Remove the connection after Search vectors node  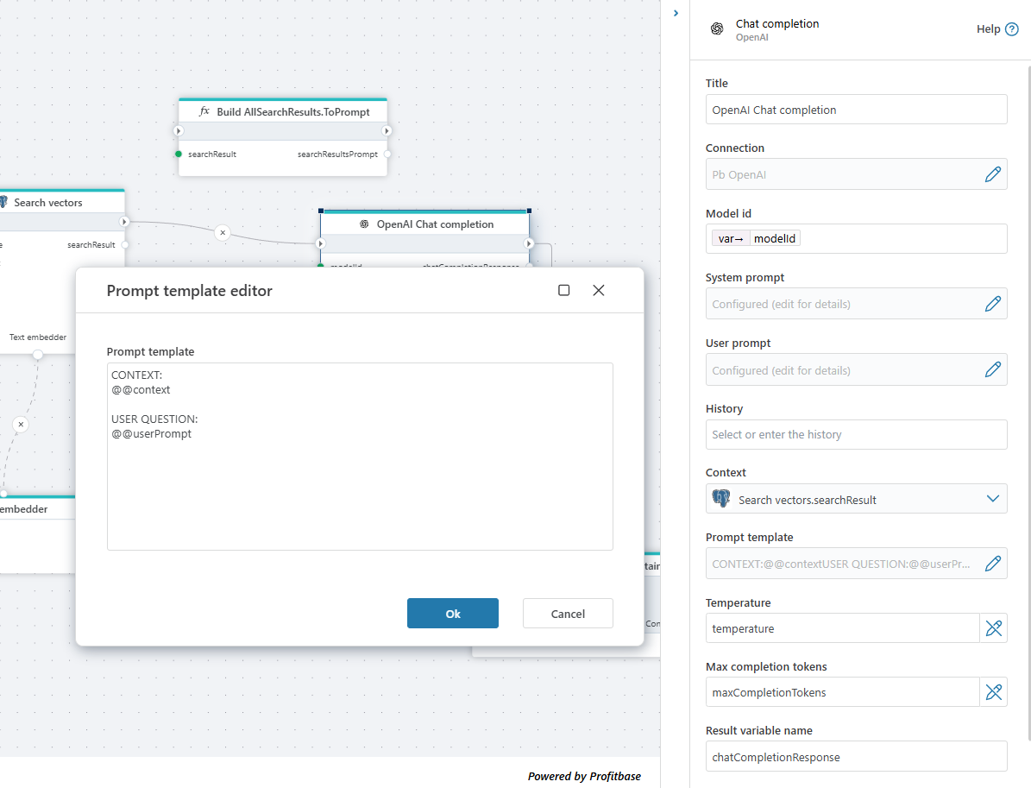click(x=223, y=232)
